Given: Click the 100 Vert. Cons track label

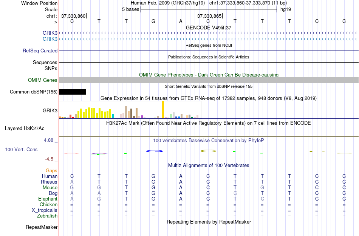Looking at the screenshot, I should pyautogui.click(x=21, y=149).
